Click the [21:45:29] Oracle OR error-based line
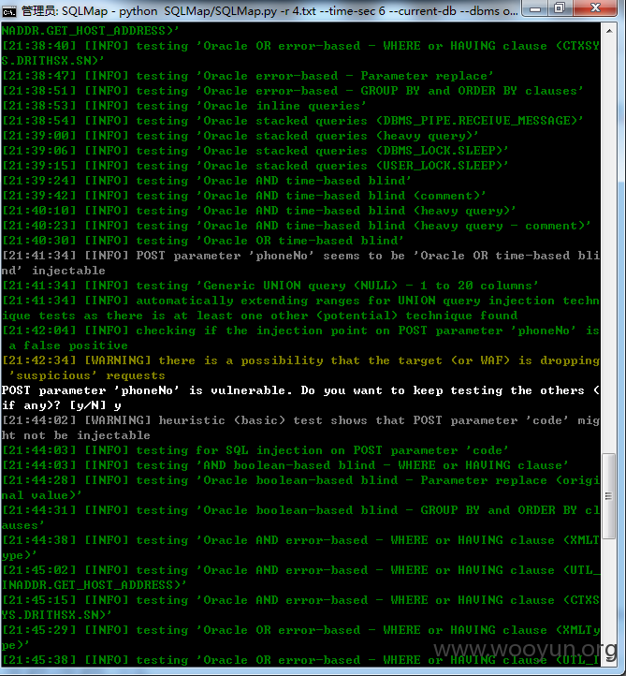This screenshot has width=626, height=676. (x=300, y=638)
